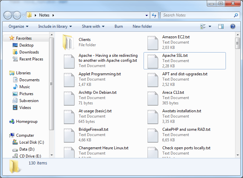
Task: Expand the arrow after Notes in the address bar
Action: 53,15
